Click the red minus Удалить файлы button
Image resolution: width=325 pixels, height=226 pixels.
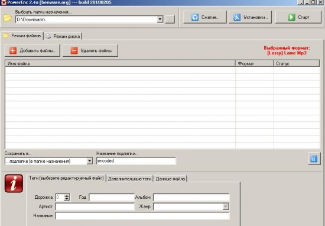[90, 50]
